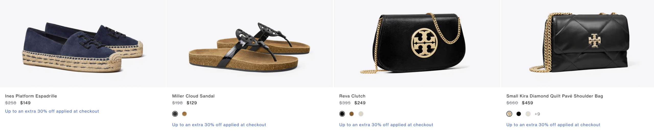Choose tan swatch for Miller Cloud Sandal
This screenshot has width=654, height=132.
184,114
